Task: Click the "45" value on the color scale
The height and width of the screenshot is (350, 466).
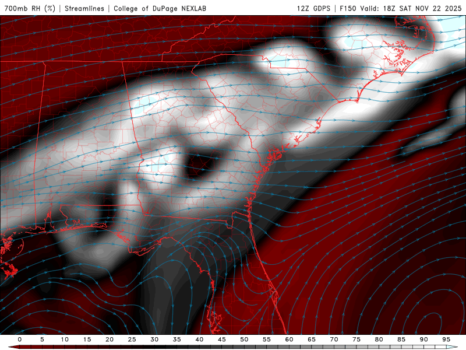Action: click(222, 339)
